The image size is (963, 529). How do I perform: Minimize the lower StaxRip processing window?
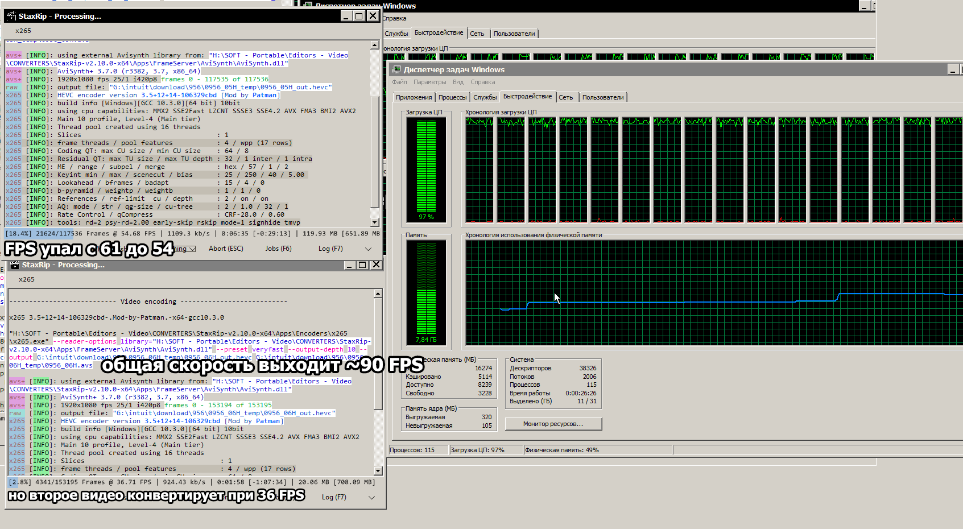point(350,265)
